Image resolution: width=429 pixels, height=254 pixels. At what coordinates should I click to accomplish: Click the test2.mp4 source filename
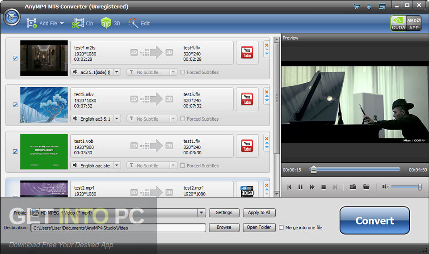click(84, 188)
